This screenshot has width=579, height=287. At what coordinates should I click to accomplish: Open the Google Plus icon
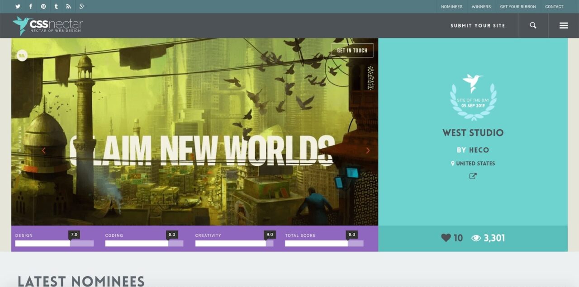coord(82,6)
